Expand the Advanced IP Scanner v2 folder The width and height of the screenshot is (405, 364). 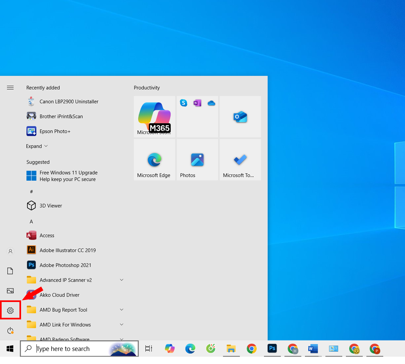coord(122,280)
